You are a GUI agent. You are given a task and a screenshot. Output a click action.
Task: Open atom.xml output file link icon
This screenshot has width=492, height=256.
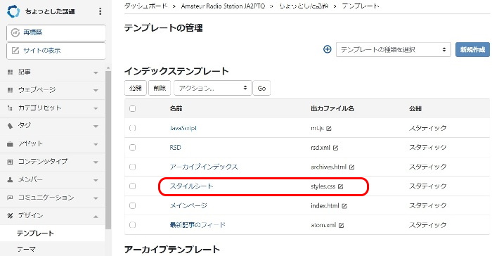[x=342, y=225]
